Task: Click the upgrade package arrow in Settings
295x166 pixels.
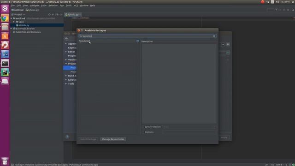Action: pyautogui.click(x=228, y=60)
